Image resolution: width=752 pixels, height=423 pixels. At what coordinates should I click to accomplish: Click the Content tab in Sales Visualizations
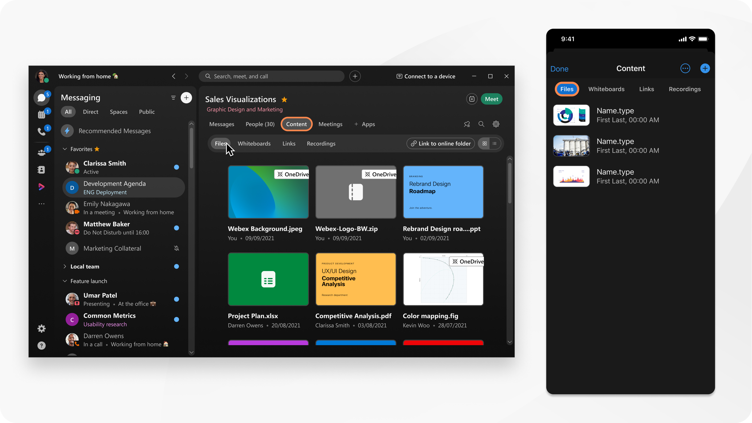pyautogui.click(x=296, y=124)
